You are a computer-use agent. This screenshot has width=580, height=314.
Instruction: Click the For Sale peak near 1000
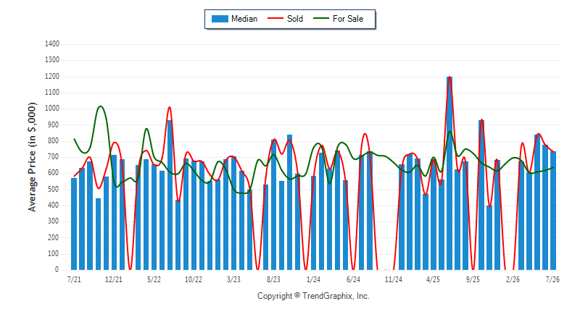coord(100,107)
